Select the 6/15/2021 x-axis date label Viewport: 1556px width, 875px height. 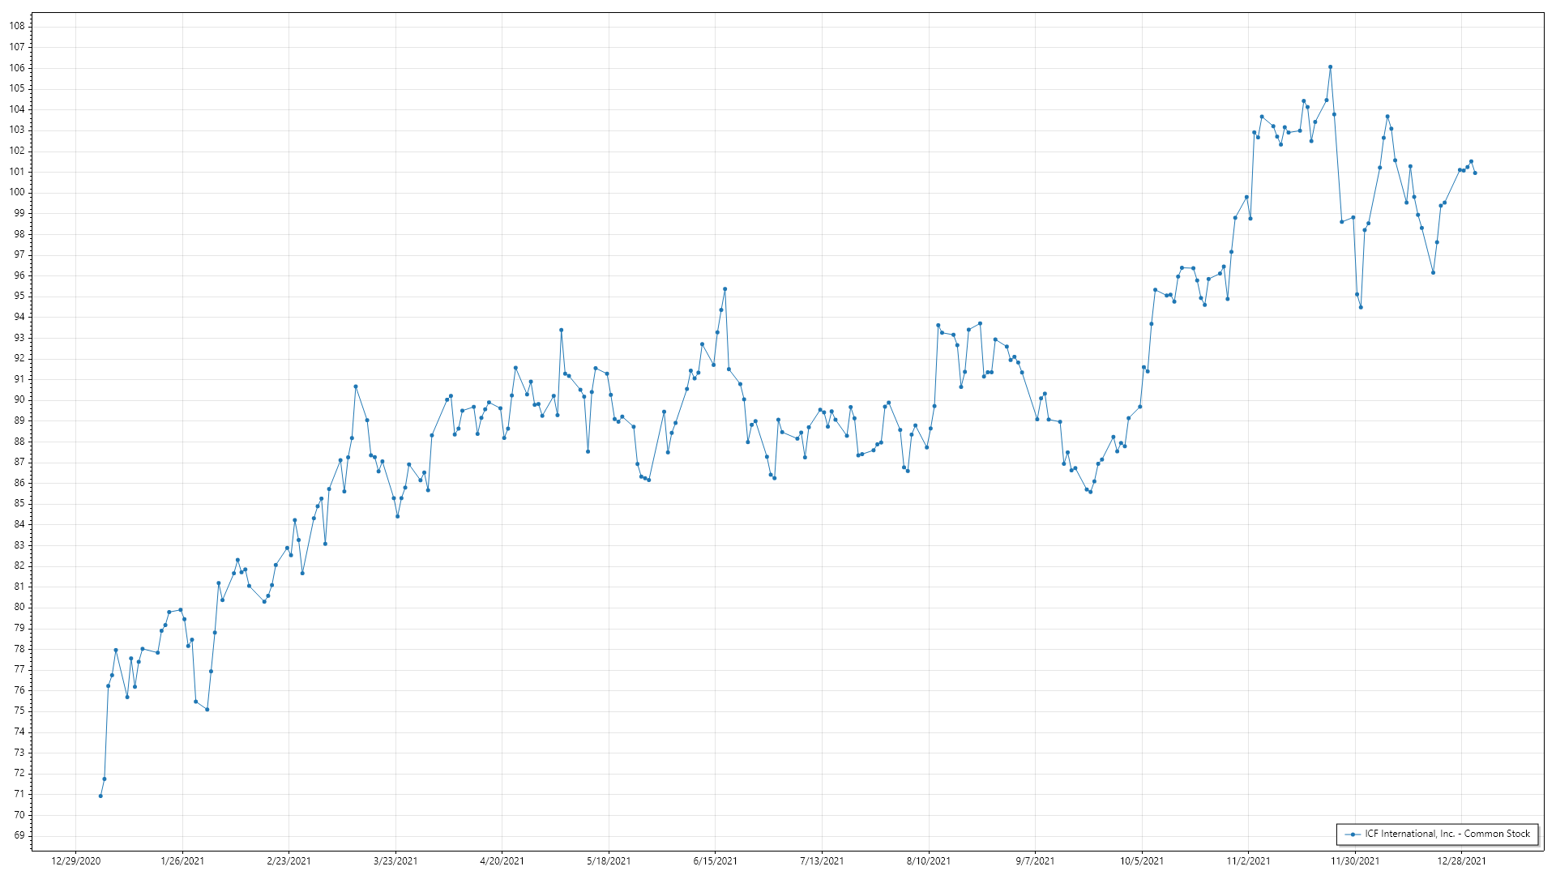(716, 861)
